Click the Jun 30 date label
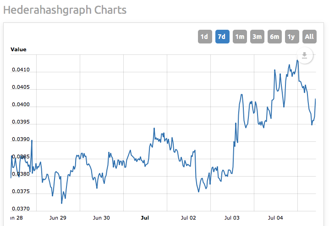Image resolution: width=329 pixels, height=226 pixels. pyautogui.click(x=101, y=218)
